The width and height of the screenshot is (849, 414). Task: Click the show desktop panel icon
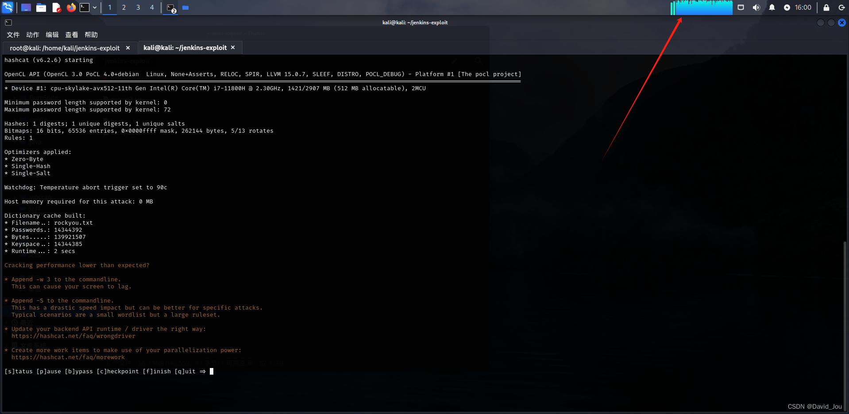(x=26, y=8)
